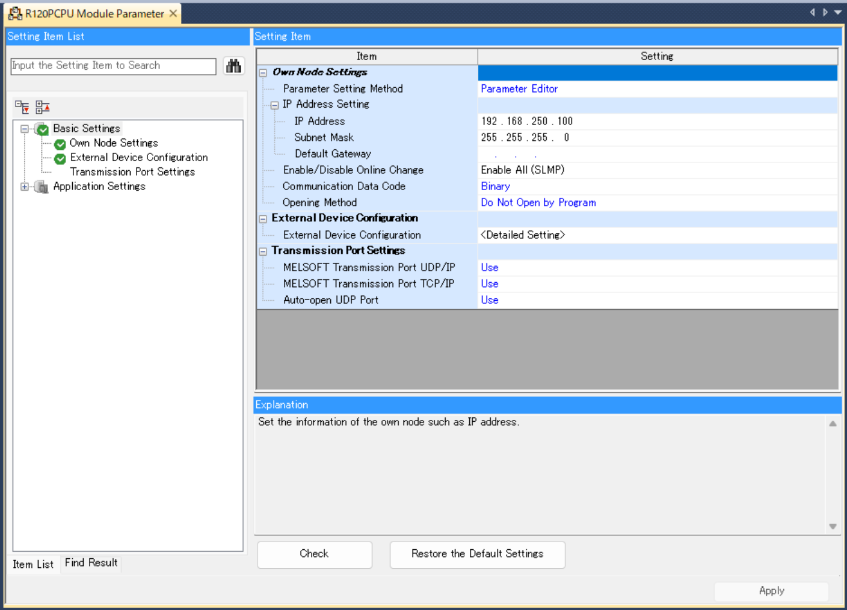Click the Opening Method row label
The width and height of the screenshot is (847, 610).
tap(319, 203)
